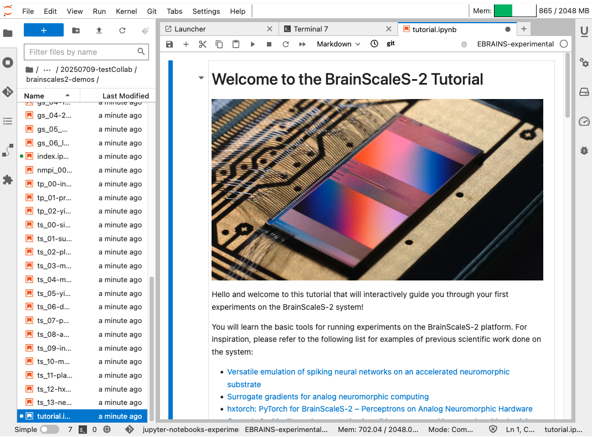Click the Save notebook icon in toolbar
The width and height of the screenshot is (592, 437).
pos(170,44)
